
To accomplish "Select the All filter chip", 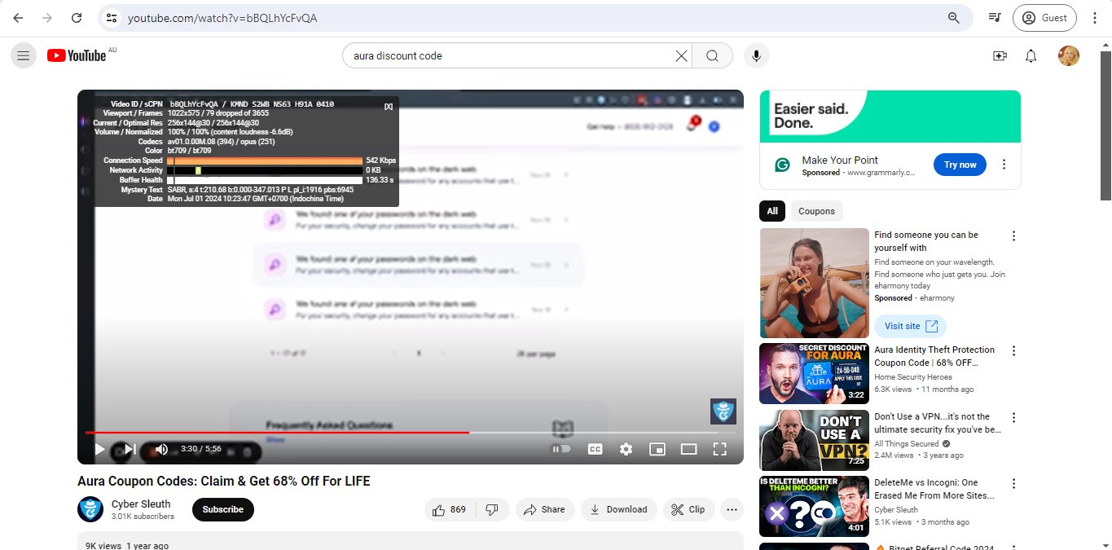I will [772, 211].
